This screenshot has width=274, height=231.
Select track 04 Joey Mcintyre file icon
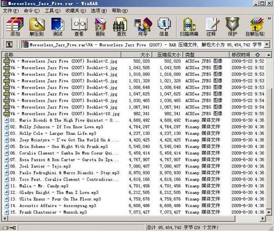pos(7,140)
